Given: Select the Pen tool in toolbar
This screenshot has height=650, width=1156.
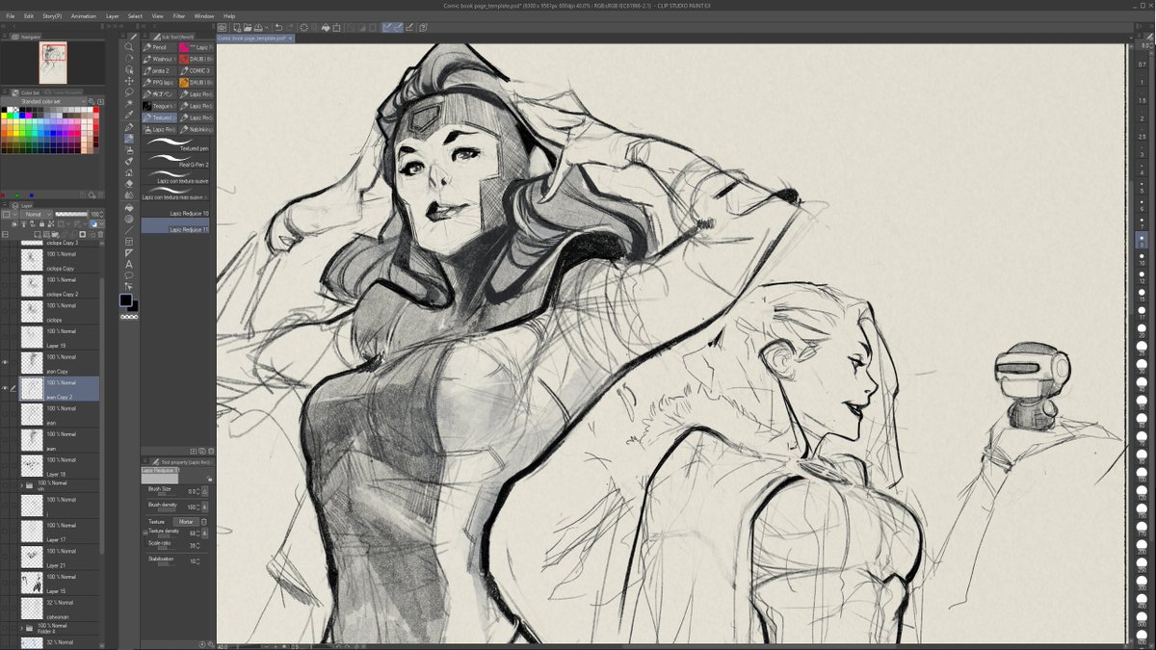Looking at the screenshot, I should (x=129, y=125).
